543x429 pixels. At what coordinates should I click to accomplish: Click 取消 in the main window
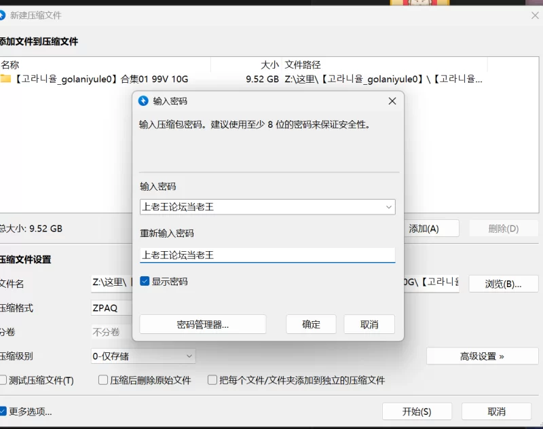(497, 411)
